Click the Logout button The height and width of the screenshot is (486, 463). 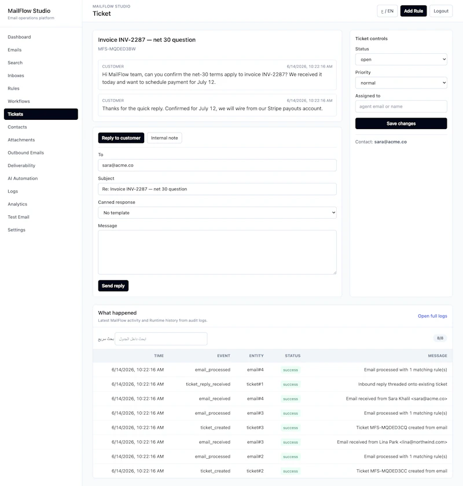click(x=440, y=11)
